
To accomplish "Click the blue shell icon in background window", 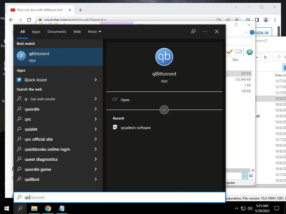I will tap(249, 52).
